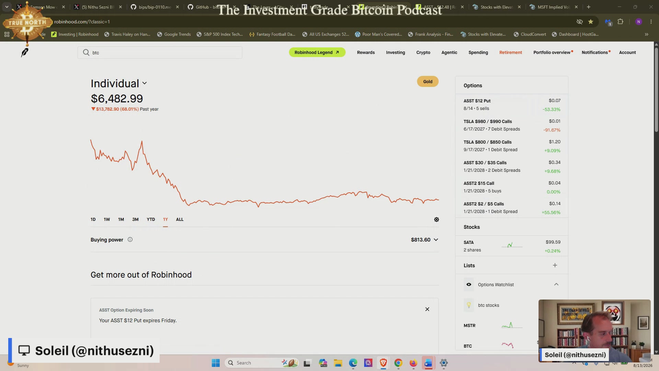Image resolution: width=659 pixels, height=371 pixels.
Task: Click the Windows taskbar Search box
Action: (262, 363)
